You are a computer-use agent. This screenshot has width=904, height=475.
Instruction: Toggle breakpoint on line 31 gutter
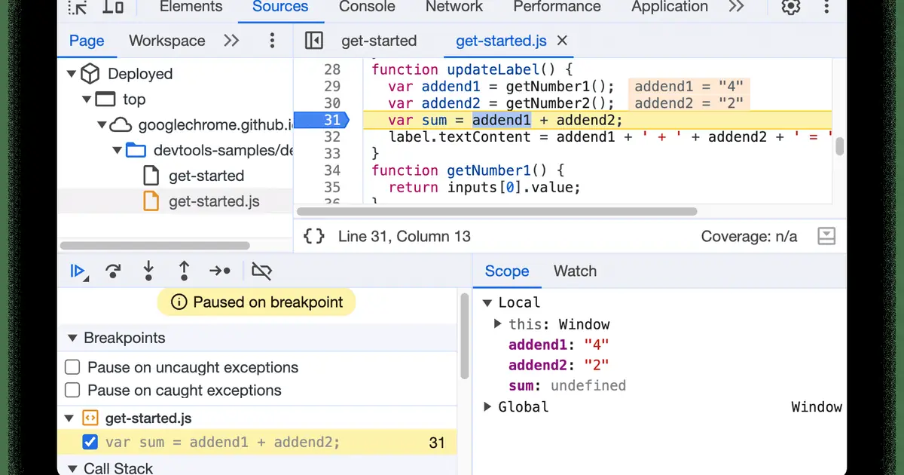pyautogui.click(x=322, y=120)
